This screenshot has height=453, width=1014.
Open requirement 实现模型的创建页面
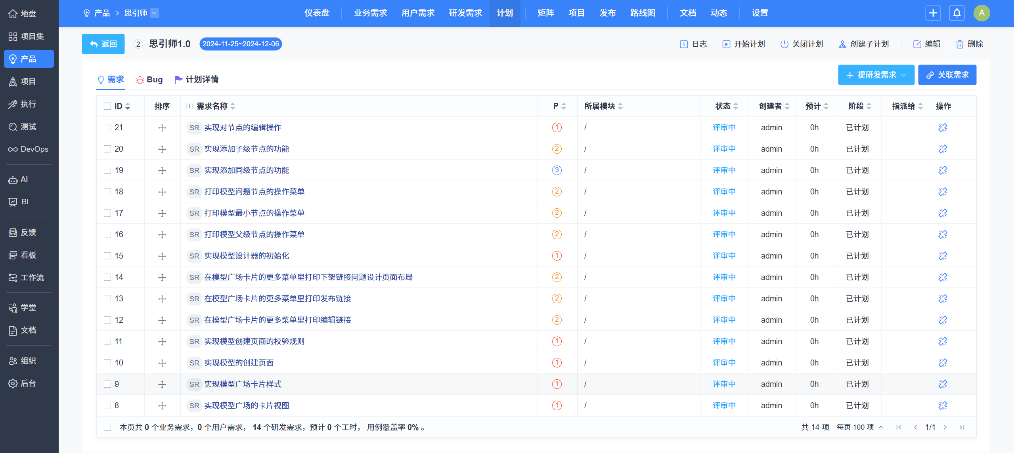[x=239, y=363]
